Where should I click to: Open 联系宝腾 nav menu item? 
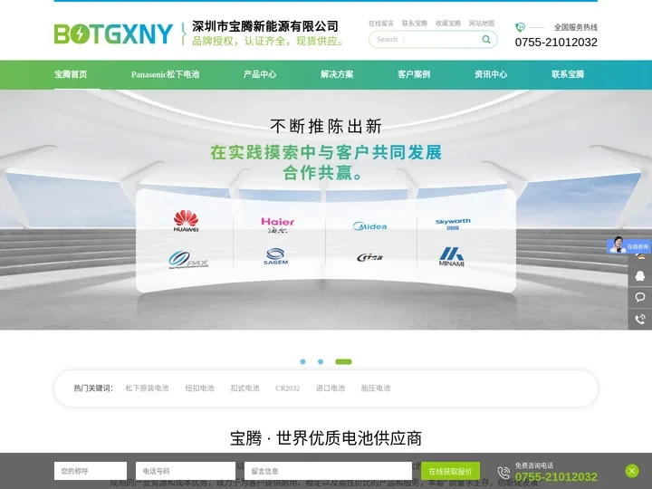point(568,74)
